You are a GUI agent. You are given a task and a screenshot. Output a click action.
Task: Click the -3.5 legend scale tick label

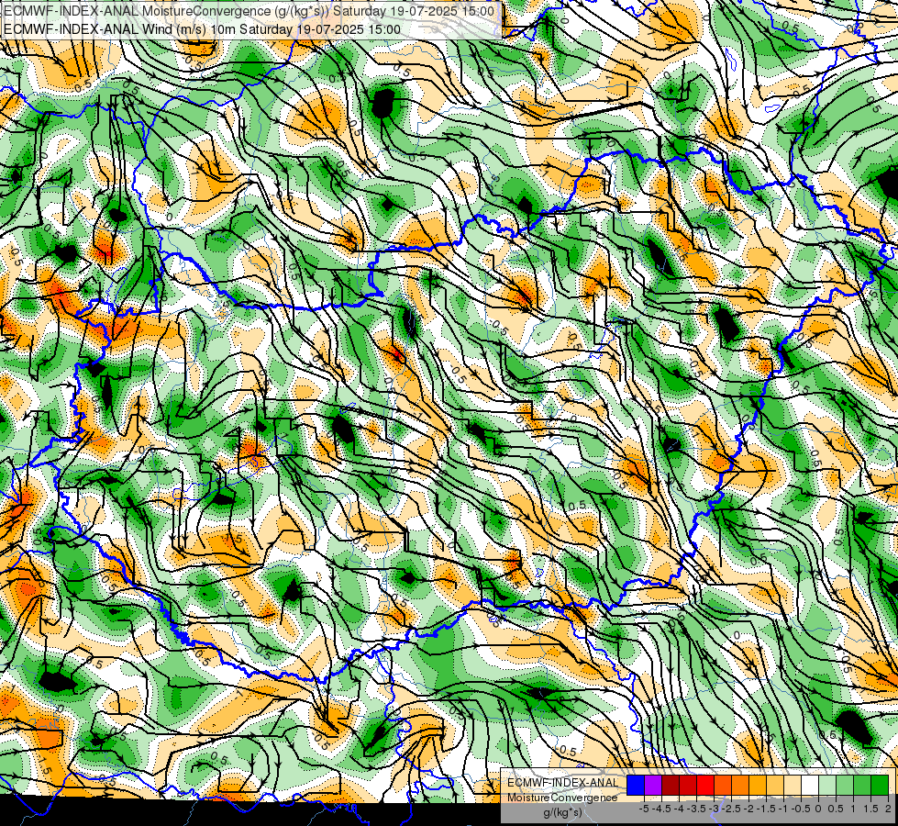(696, 809)
